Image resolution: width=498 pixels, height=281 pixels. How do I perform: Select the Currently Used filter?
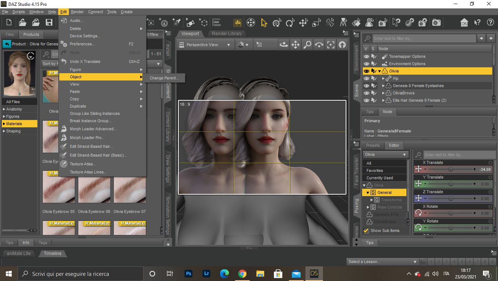point(380,178)
